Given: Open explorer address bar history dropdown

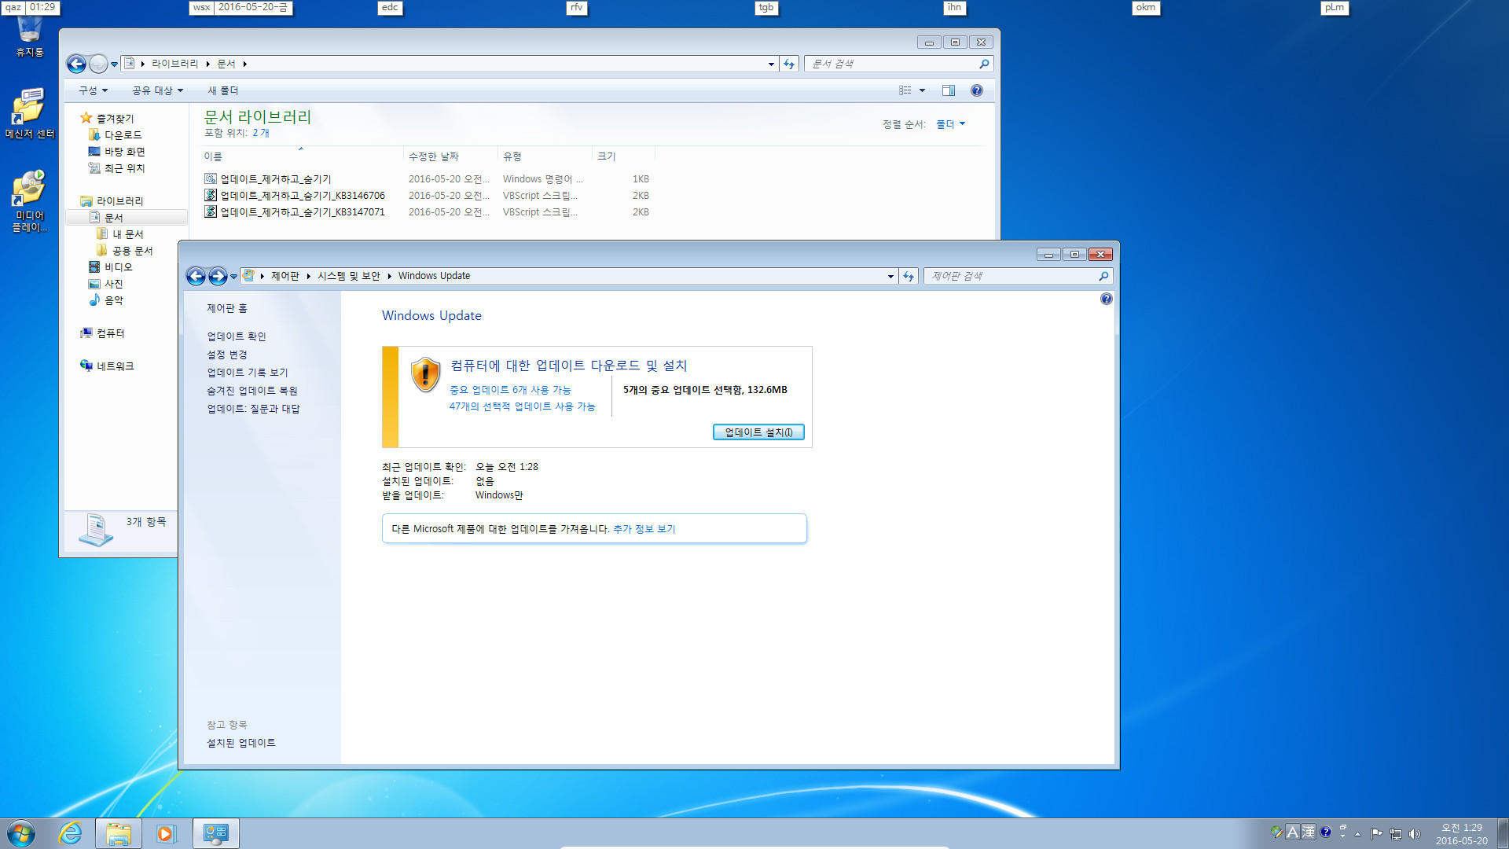Looking at the screenshot, I should pos(771,64).
